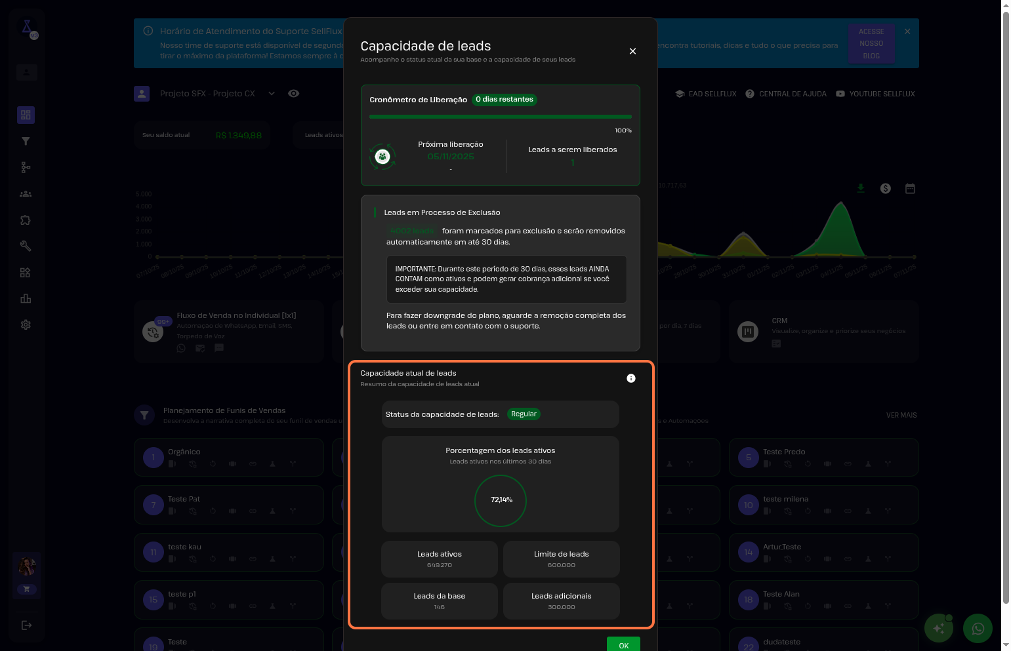Expand the Projeto SFX - Projeto CX dropdown
The height and width of the screenshot is (651, 1011).
(x=272, y=94)
